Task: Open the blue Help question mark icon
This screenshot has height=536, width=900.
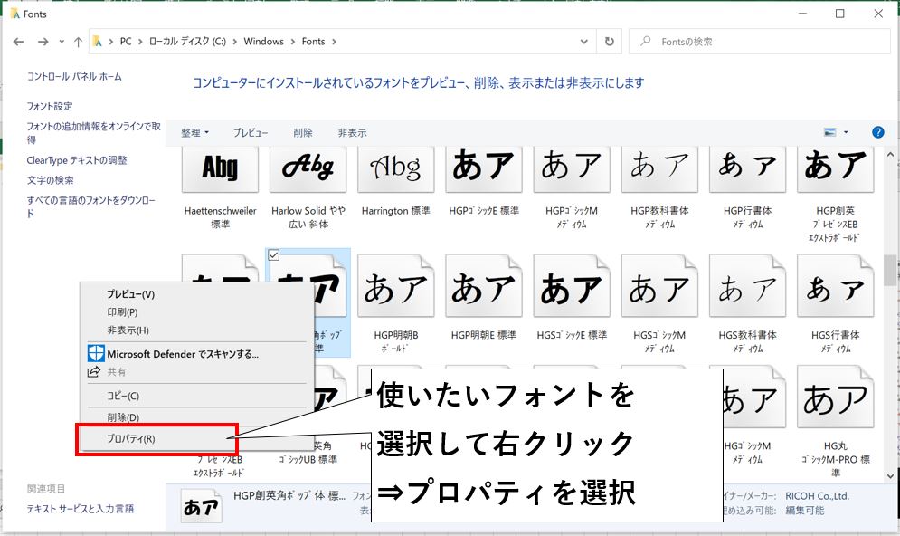Action: [x=877, y=132]
